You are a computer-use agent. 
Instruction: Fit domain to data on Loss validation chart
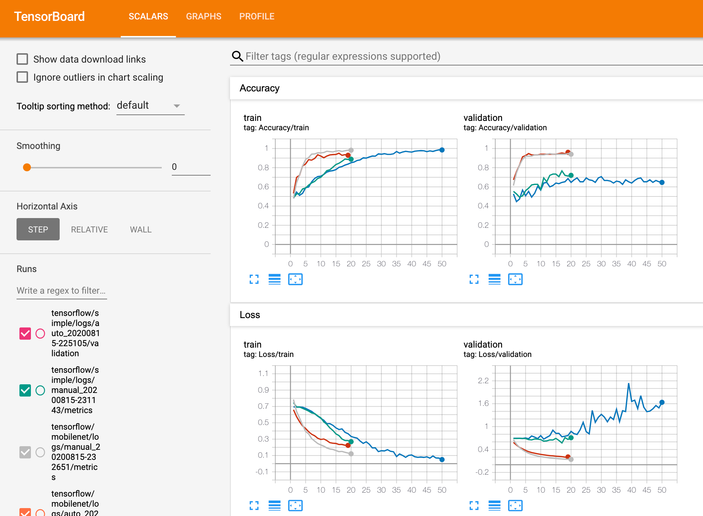[515, 506]
